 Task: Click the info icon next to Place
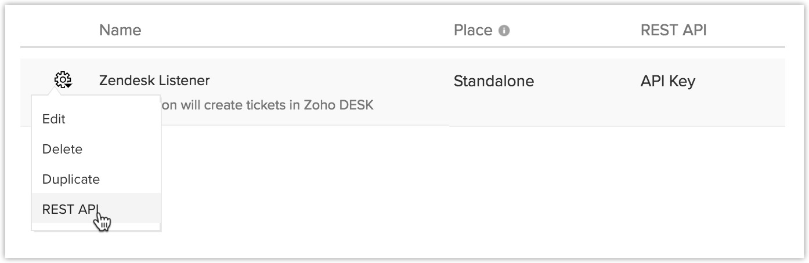(x=504, y=31)
